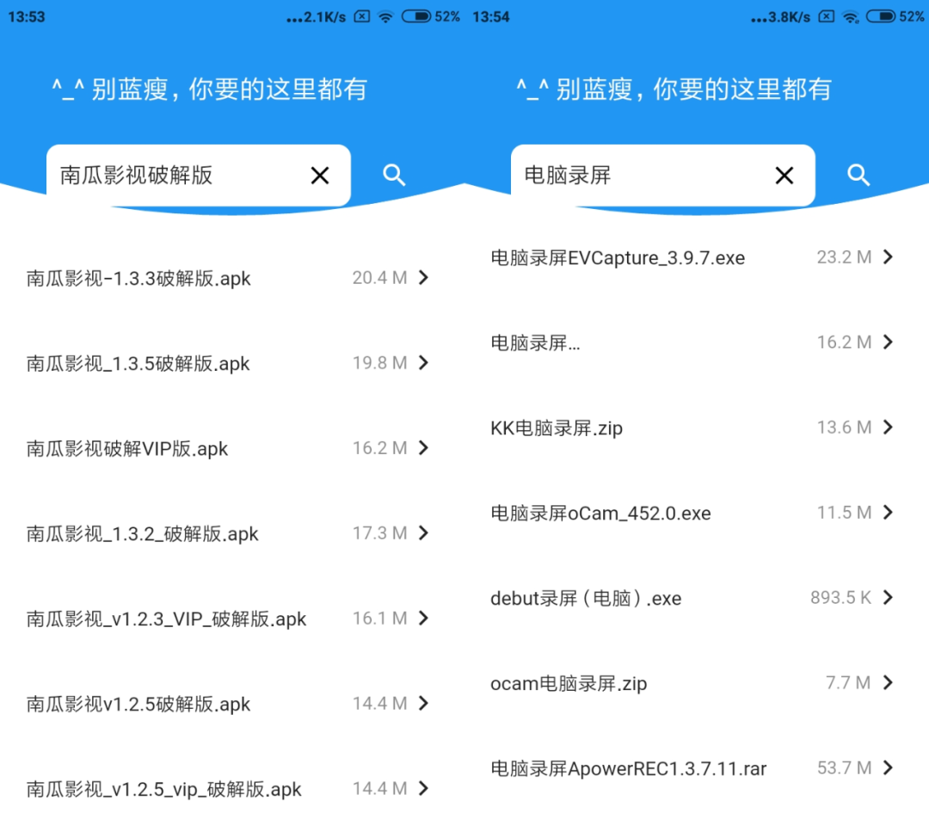929x825 pixels.
Task: Open chevron for 南瓜影视v1.2.5破解版.apk
Action: [423, 704]
